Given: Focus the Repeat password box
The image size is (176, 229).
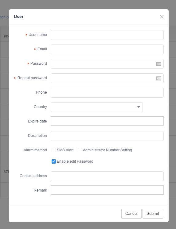Looking at the screenshot, I should click(x=103, y=78).
